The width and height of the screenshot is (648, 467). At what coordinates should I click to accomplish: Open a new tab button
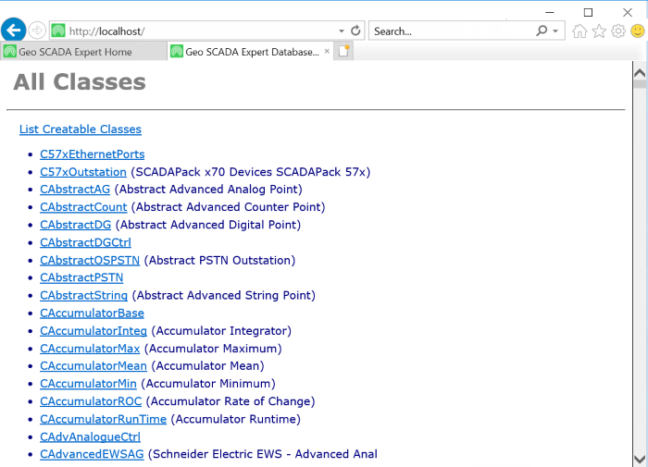(343, 52)
